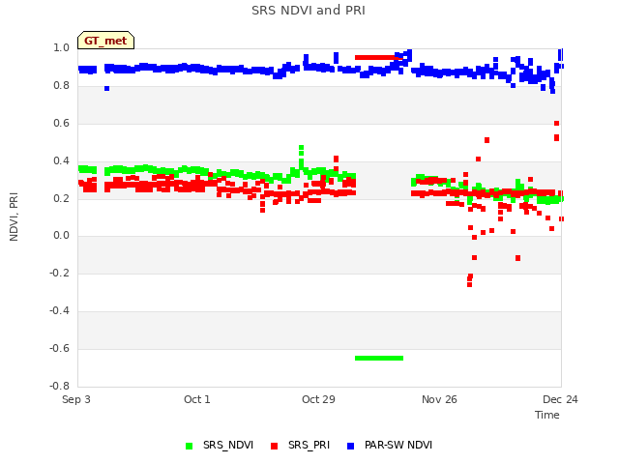Viewport: 619px width, 464px height.
Task: Click the highest green SRS_NDVI spike point
Action: pos(301,148)
